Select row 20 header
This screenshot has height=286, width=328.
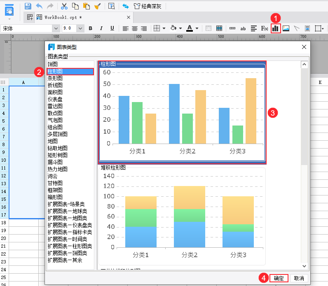[x=4, y=238]
